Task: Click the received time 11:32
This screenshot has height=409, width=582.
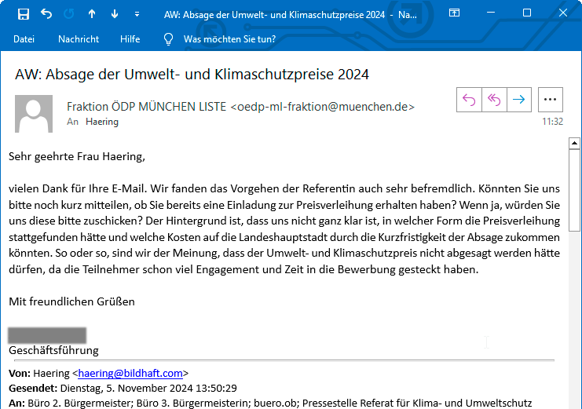Action: (x=552, y=122)
